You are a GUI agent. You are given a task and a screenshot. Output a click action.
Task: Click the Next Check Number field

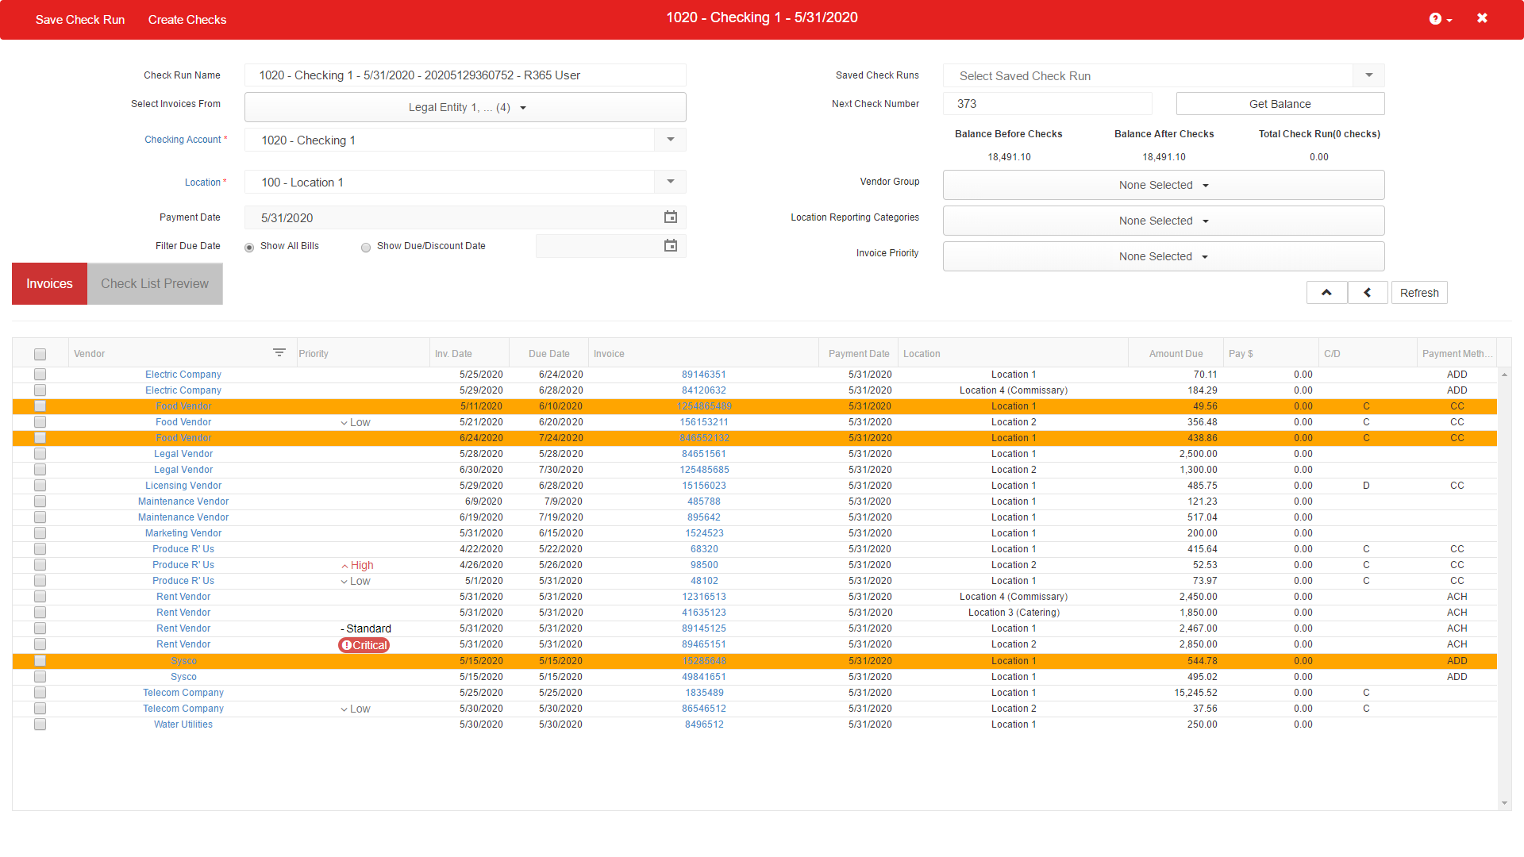(1046, 104)
